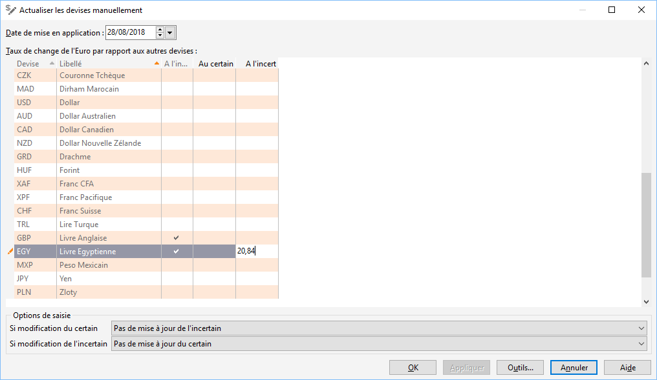Open the 'Si modification du certain' dropdown
657x380 pixels.
coord(379,328)
